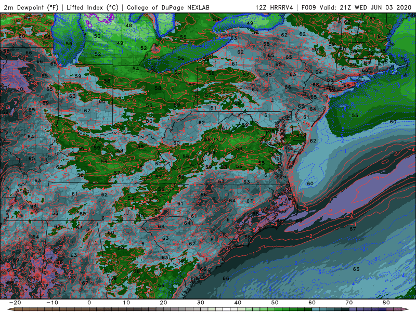Image resolution: width=416 pixels, height=312 pixels.
Task: Pick the white swatch in the color bar
Action: (x=226, y=309)
